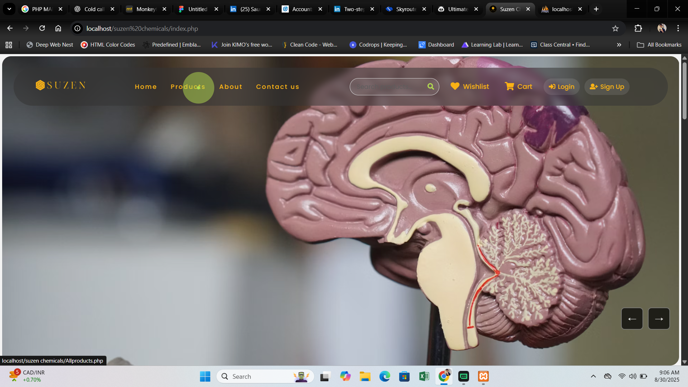688x387 pixels.
Task: Open the browser Extensions puzzle icon
Action: click(638, 28)
